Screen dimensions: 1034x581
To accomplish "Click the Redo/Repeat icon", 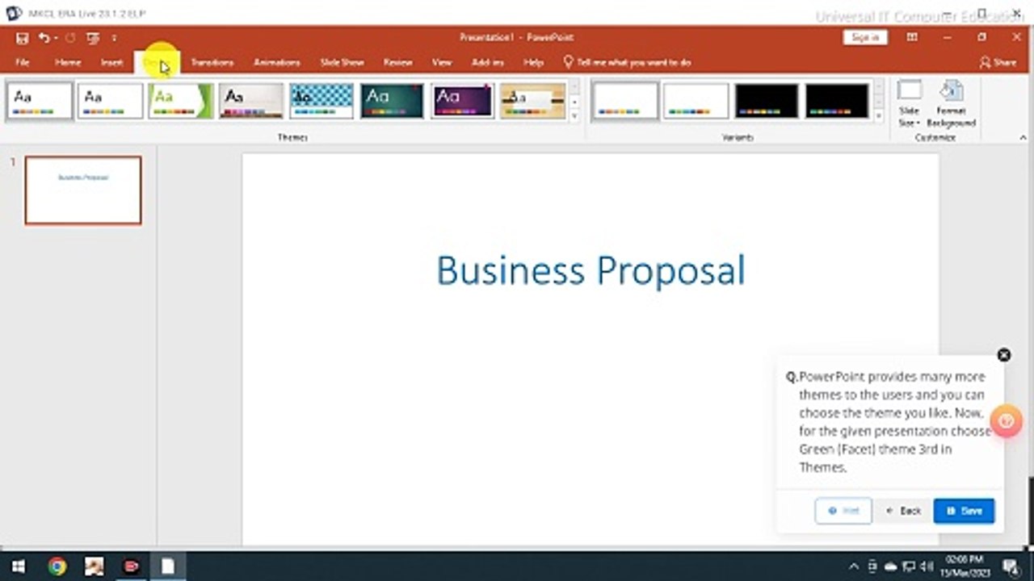I will (x=69, y=38).
